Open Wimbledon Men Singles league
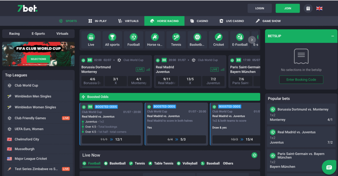338x176 pixels. coord(38,96)
